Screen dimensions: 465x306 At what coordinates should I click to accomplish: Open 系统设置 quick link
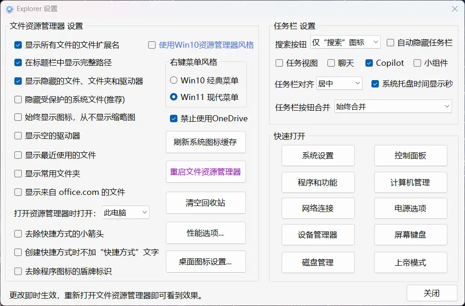coord(318,156)
